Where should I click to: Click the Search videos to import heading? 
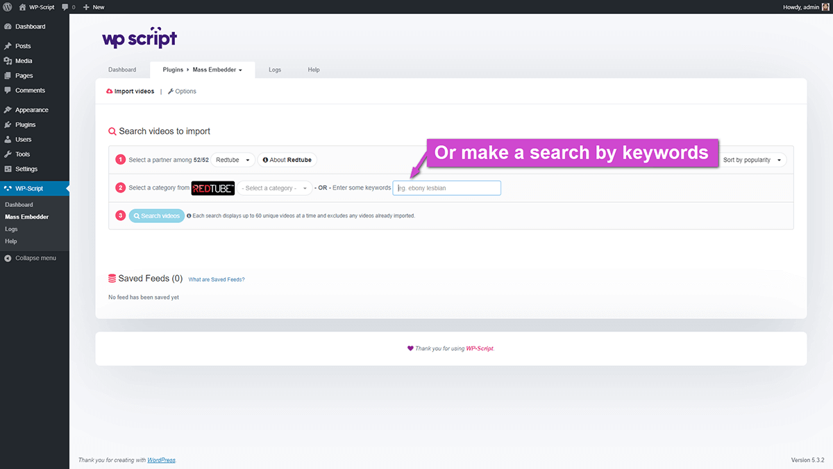165,131
